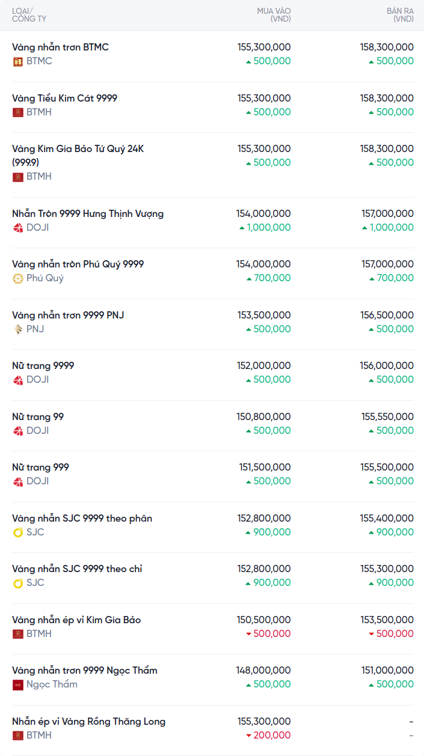This screenshot has width=424, height=756.
Task: Click SJC logo under 9999 theo phân
Action: click(x=18, y=532)
